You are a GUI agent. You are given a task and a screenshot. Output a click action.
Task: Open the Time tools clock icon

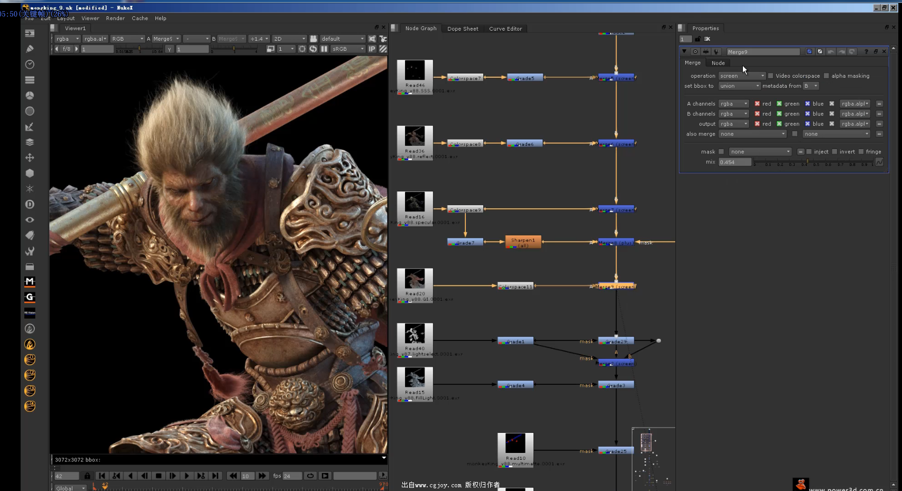click(30, 64)
